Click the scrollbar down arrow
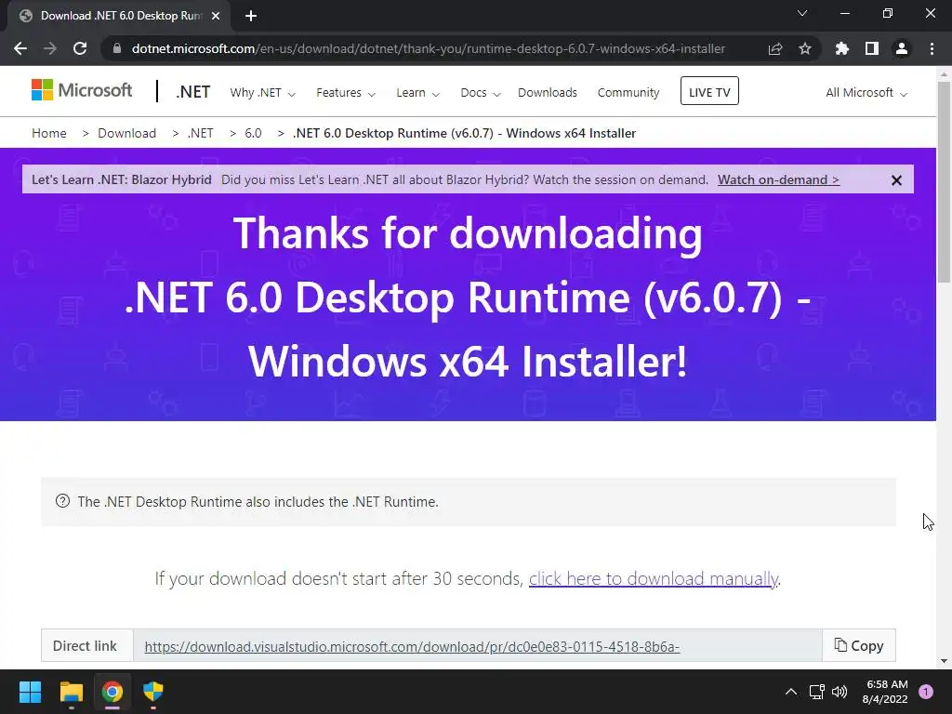 pyautogui.click(x=944, y=661)
